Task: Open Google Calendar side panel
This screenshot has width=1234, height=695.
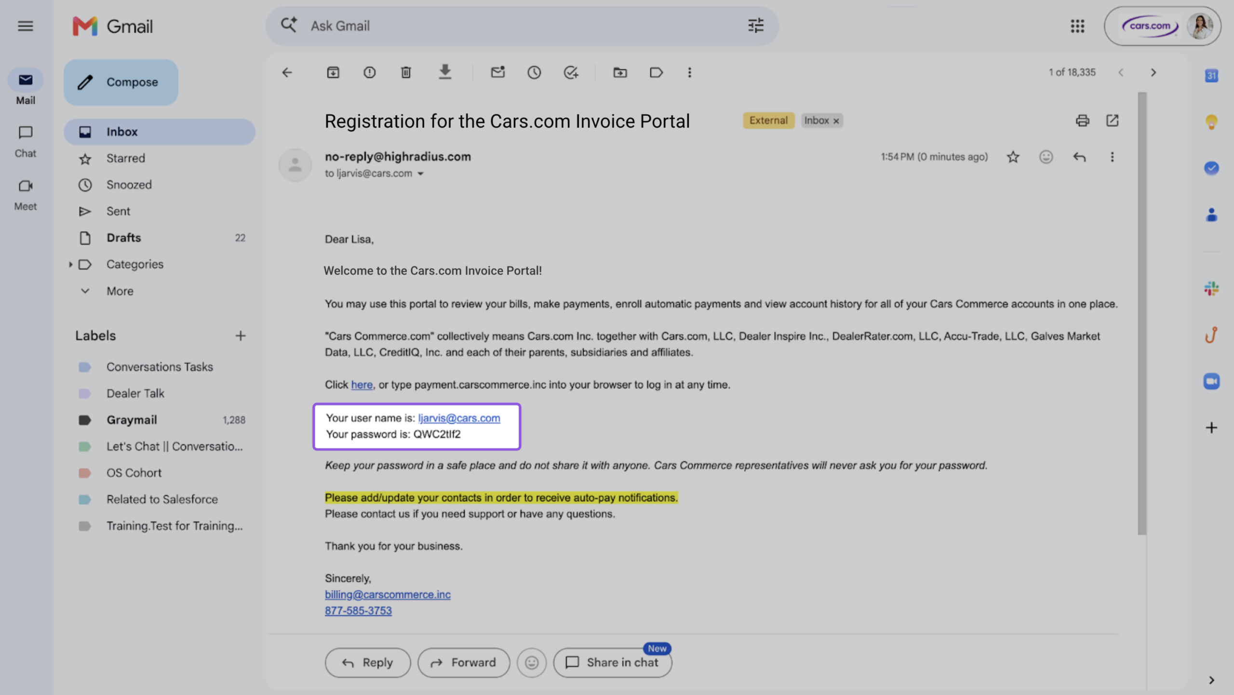Action: pos(1212,76)
